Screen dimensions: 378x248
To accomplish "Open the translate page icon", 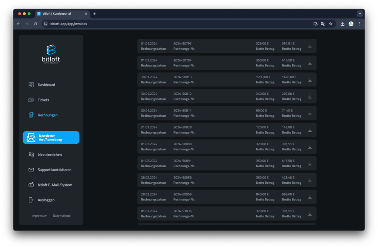I will click(x=323, y=24).
